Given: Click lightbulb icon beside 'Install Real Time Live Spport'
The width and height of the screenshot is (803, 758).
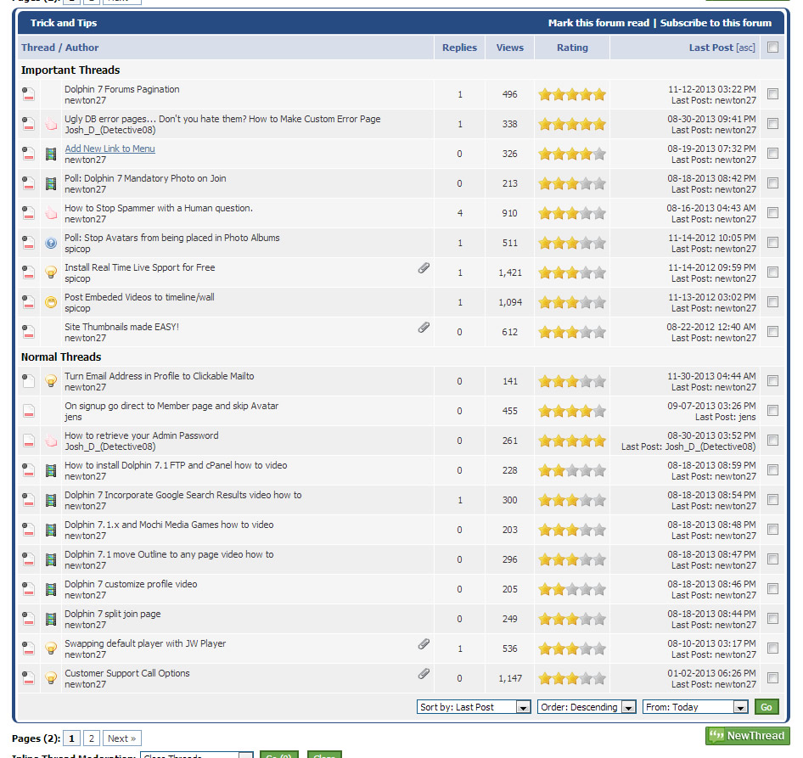Looking at the screenshot, I should tap(51, 272).
